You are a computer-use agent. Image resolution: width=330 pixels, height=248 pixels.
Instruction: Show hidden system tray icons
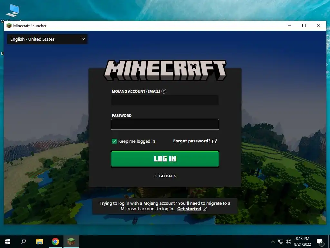click(x=273, y=242)
